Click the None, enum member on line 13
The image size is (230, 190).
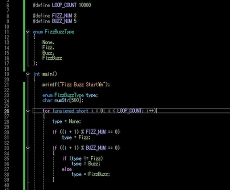click(x=48, y=42)
